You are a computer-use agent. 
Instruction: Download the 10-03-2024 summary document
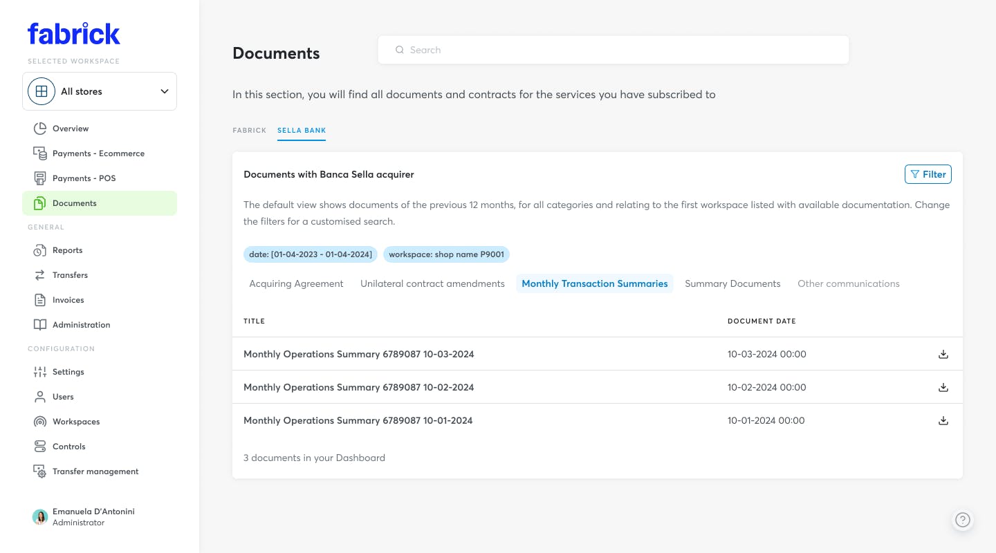tap(943, 354)
